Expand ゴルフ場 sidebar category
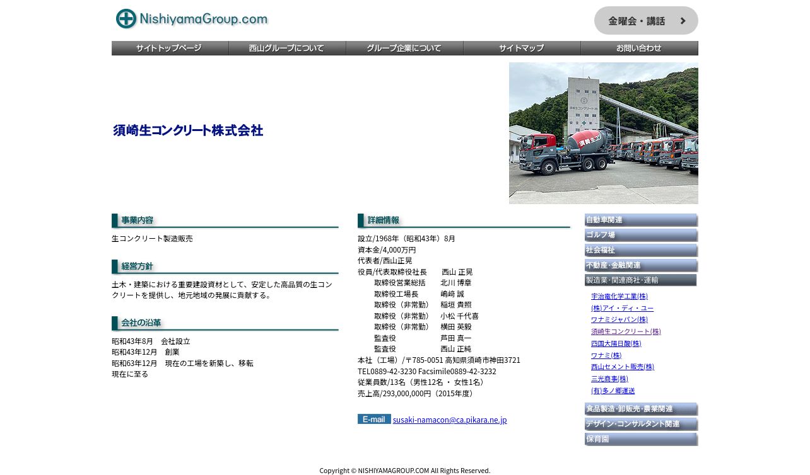The height and width of the screenshot is (475, 810). tap(641, 235)
